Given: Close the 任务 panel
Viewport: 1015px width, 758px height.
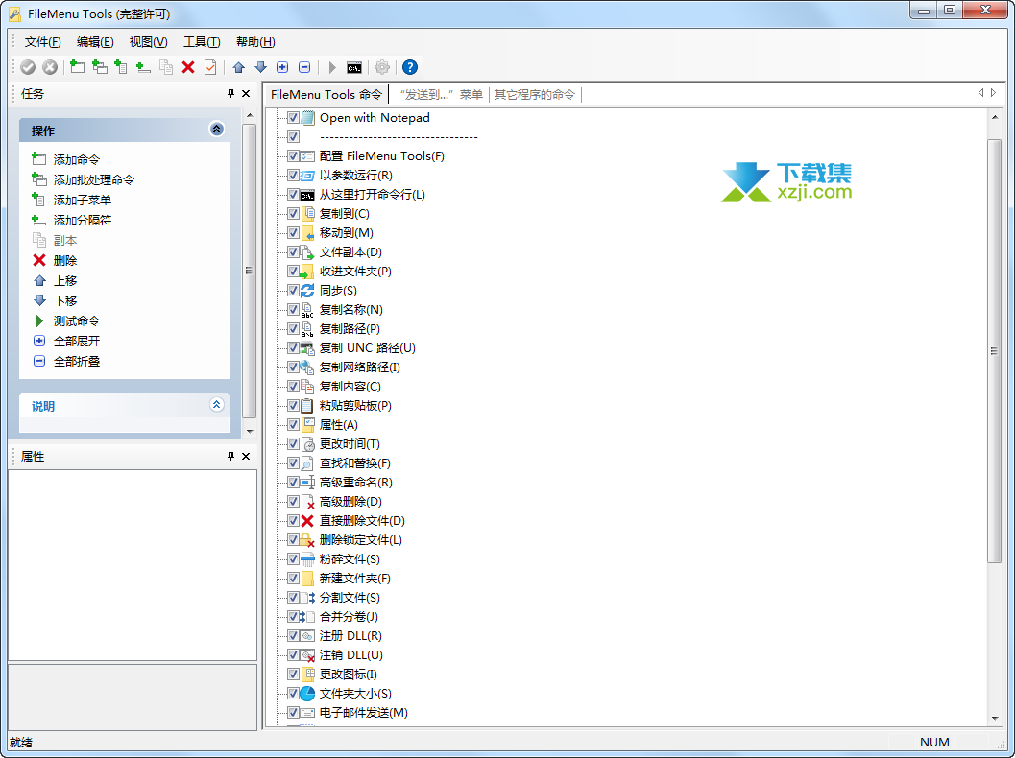Looking at the screenshot, I should 246,94.
